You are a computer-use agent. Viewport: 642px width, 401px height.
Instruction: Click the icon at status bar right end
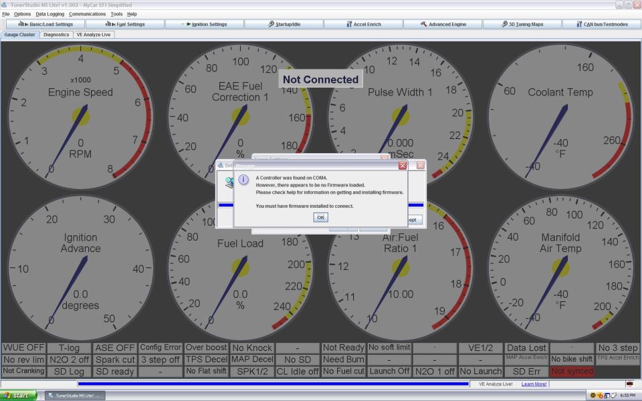(x=630, y=384)
